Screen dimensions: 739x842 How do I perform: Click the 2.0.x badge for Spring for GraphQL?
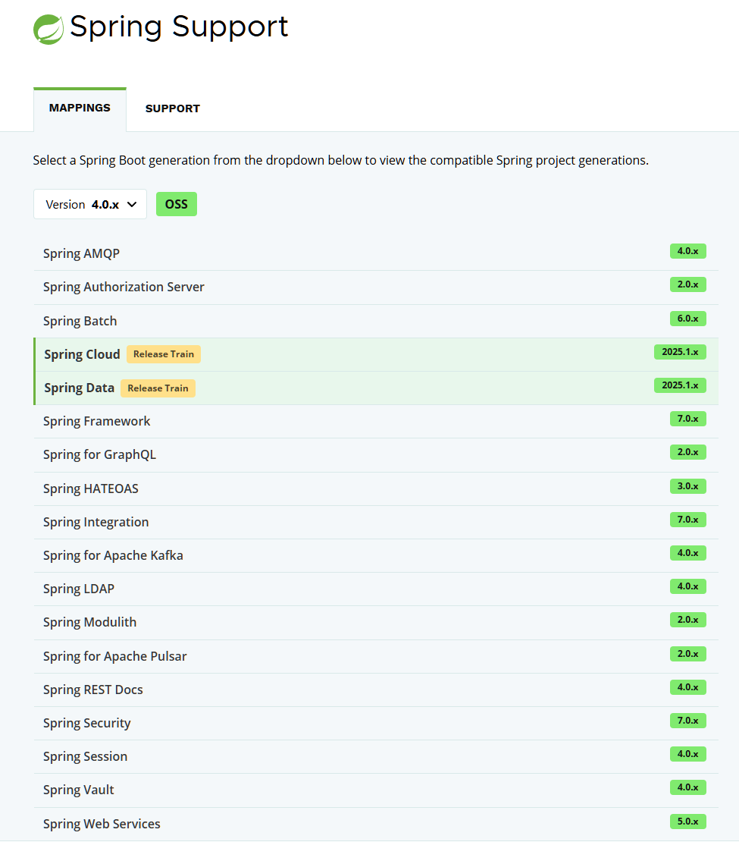pyautogui.click(x=687, y=451)
